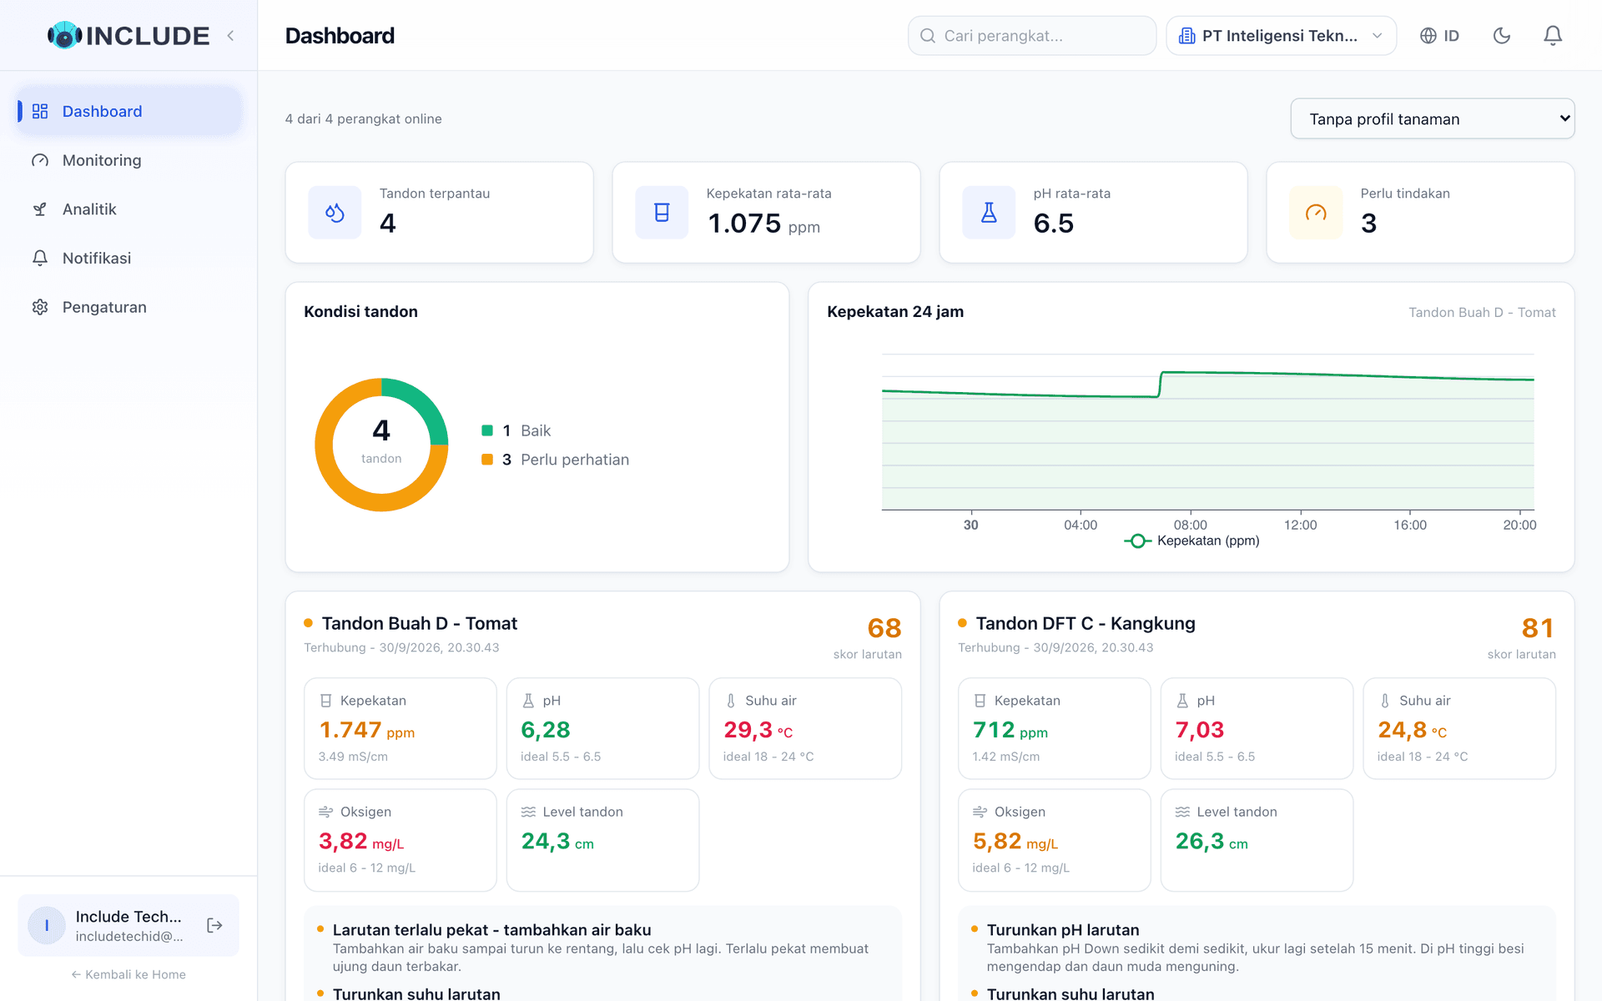Click the Suhu air 29,3 °C tile
This screenshot has height=1001, width=1602.
[805, 728]
